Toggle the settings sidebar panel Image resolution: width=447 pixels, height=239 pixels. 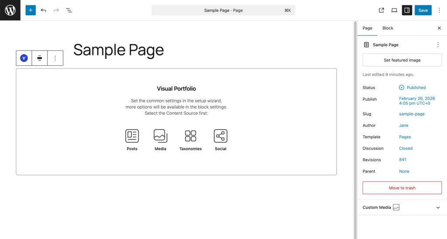tap(407, 10)
